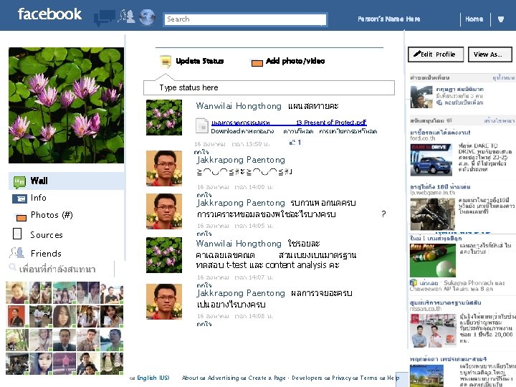This screenshot has width=516, height=387.
Task: Click the Info icon in sidebar
Action: (x=19, y=199)
